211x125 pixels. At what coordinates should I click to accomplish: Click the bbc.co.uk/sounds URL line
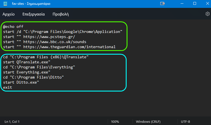(x=45, y=42)
